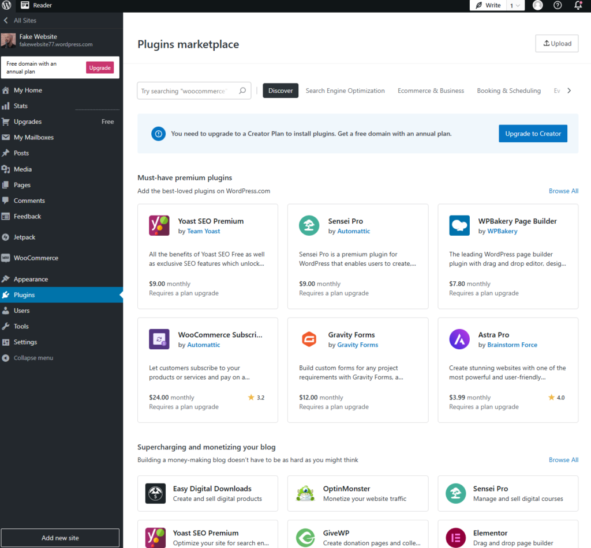Expand the dropdown next to Write

tap(515, 6)
